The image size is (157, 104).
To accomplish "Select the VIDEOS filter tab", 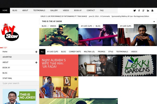I will (x=134, y=52).
